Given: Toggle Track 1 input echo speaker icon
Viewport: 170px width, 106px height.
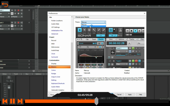Looking at the screenshot, I should [21, 10].
